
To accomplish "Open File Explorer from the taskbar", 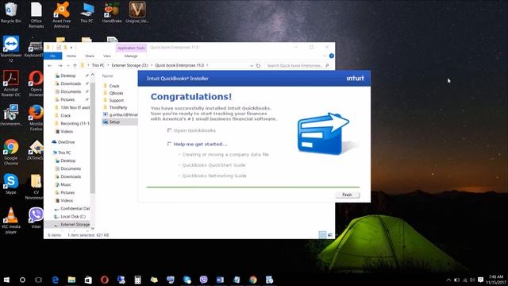I will tap(71, 280).
